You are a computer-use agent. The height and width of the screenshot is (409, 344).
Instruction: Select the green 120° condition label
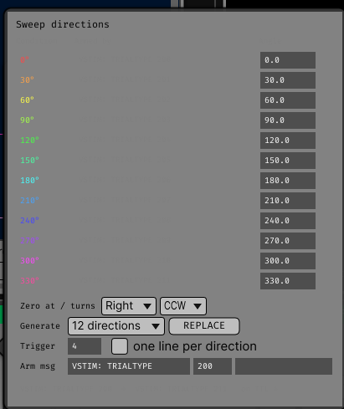pyautogui.click(x=29, y=141)
